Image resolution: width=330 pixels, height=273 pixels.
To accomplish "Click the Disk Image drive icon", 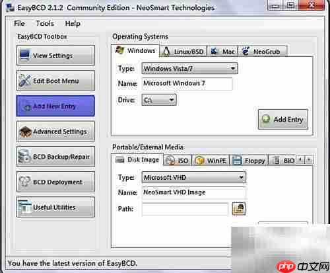I will (x=120, y=159).
